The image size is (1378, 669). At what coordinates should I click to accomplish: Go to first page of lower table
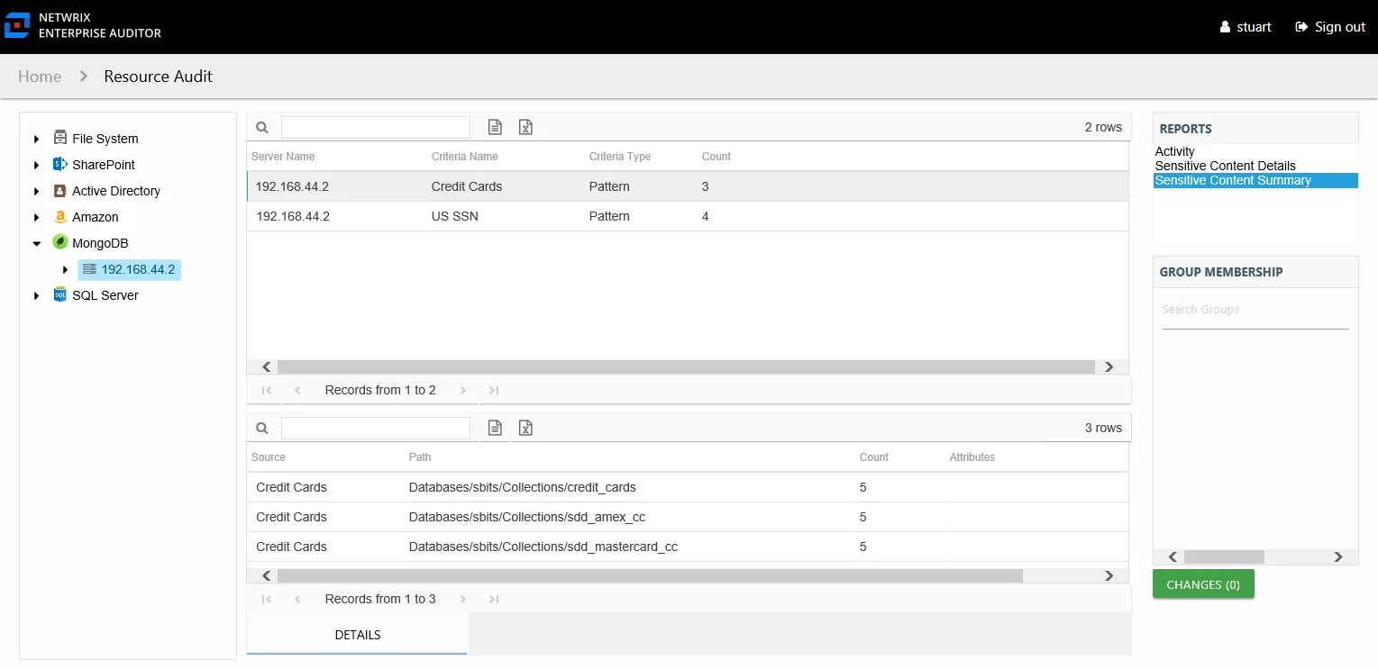(267, 599)
